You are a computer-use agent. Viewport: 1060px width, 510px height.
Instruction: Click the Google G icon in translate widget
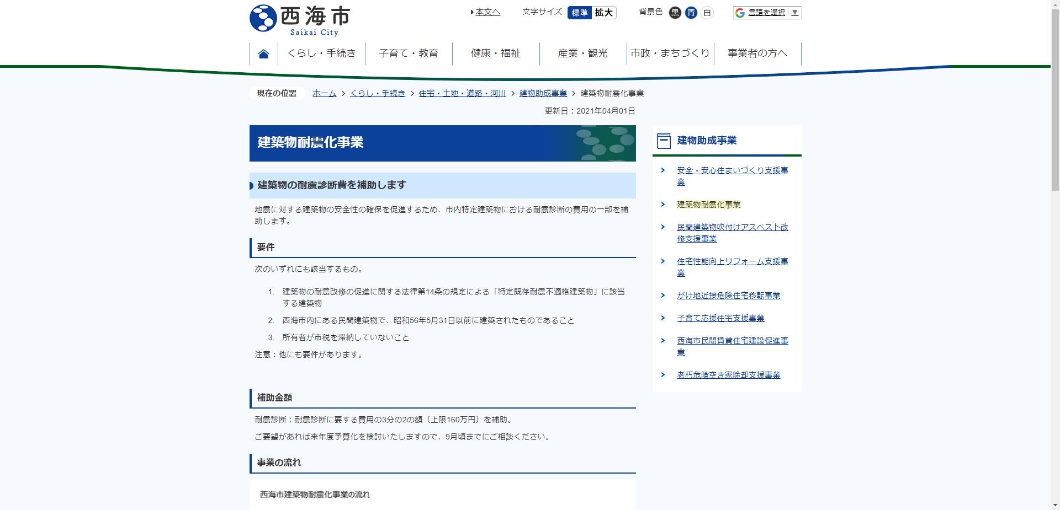(x=740, y=12)
